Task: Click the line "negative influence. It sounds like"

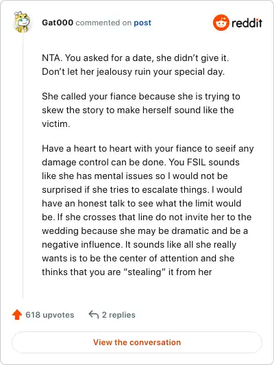Action: (x=139, y=244)
